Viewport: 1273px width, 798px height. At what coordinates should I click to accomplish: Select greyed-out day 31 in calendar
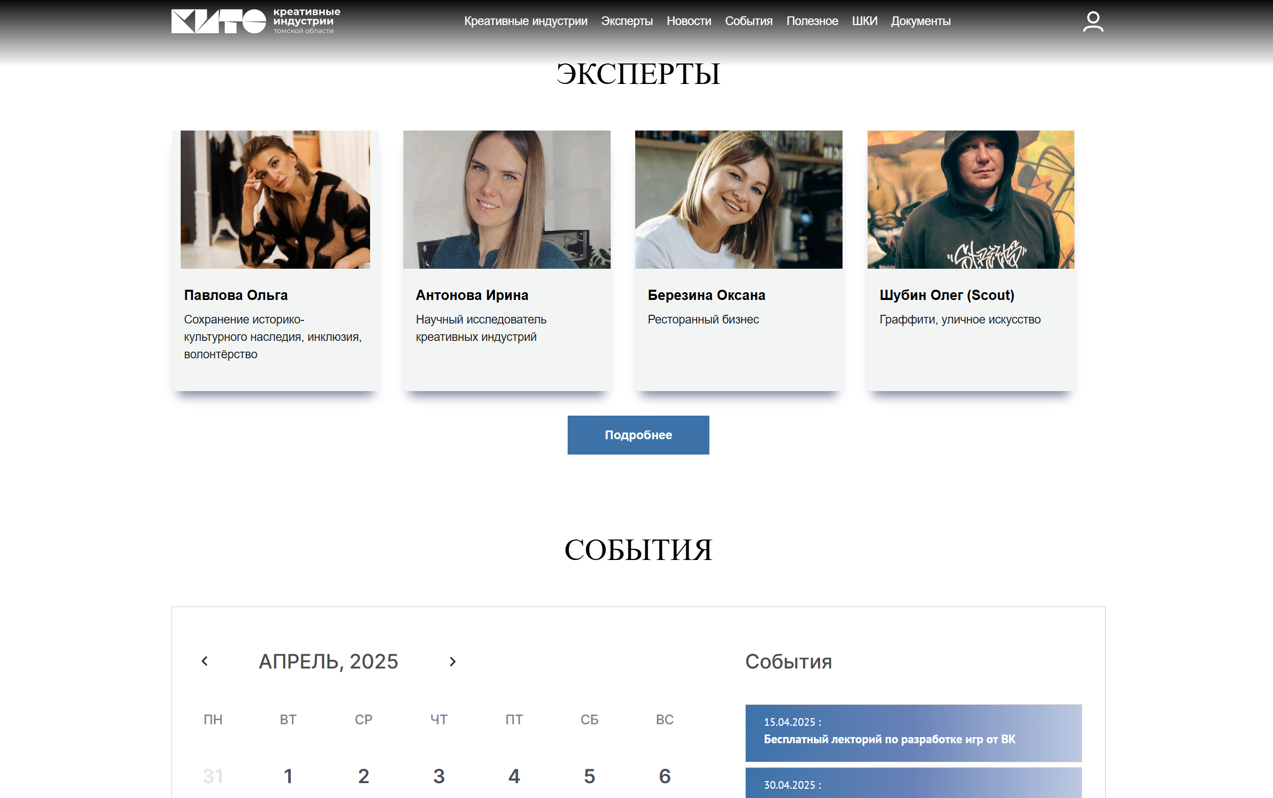click(x=213, y=776)
